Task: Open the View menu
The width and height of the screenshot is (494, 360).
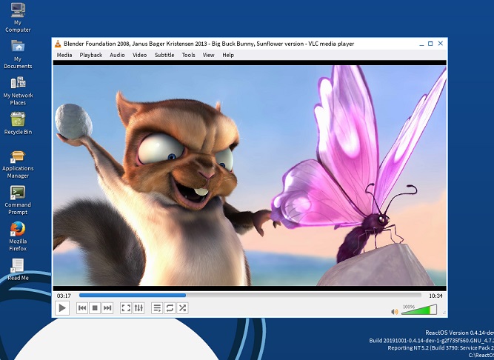Action: click(x=208, y=55)
